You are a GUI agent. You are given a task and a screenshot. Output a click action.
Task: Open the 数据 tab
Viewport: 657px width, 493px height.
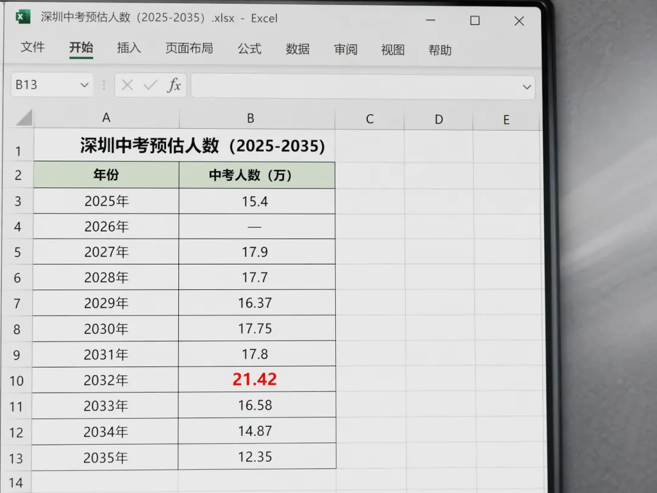point(297,49)
